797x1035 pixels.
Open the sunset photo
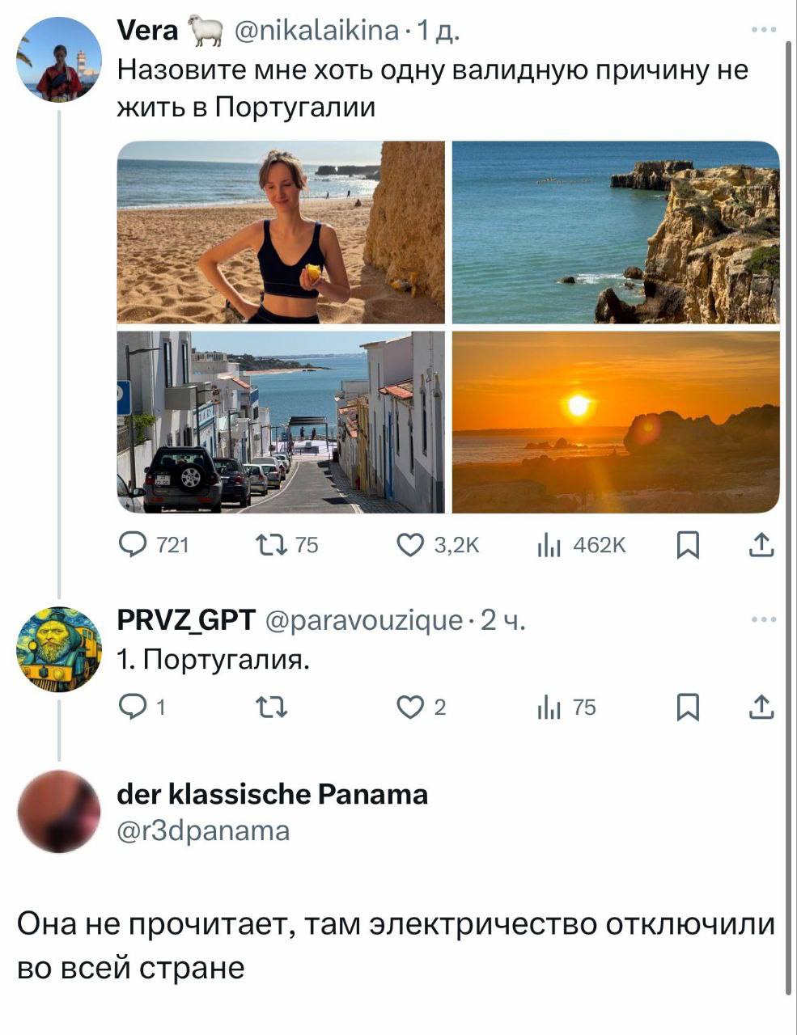pos(615,422)
